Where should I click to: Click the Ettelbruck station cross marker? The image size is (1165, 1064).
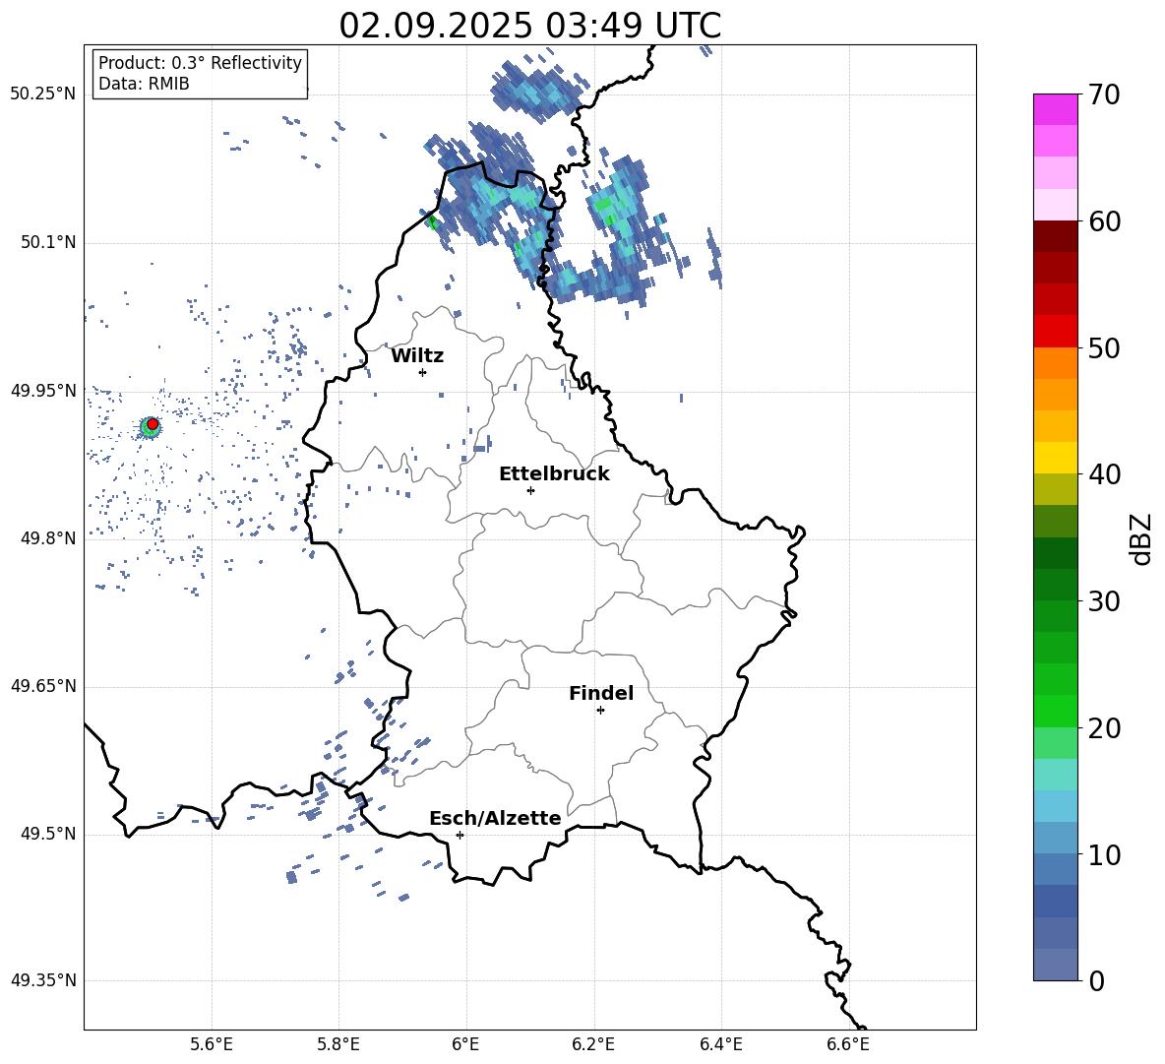(x=530, y=490)
